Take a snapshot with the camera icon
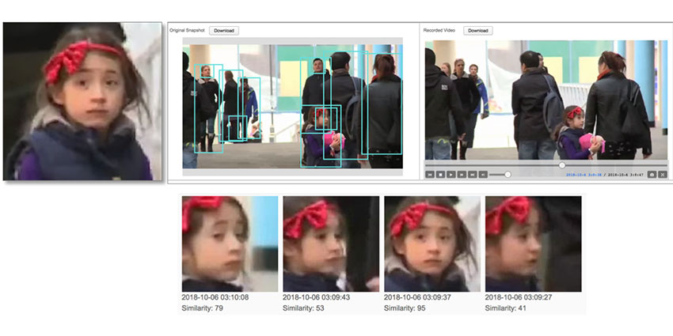Image resolution: width=673 pixels, height=336 pixels. [652, 175]
